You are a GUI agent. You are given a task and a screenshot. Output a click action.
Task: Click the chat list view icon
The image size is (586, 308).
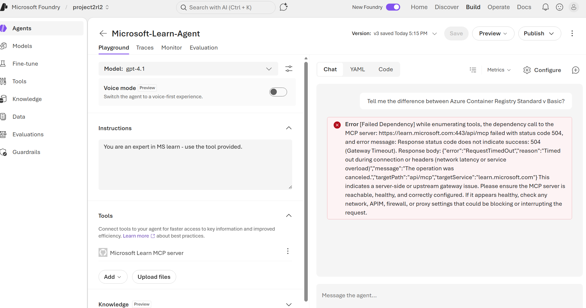[473, 70]
